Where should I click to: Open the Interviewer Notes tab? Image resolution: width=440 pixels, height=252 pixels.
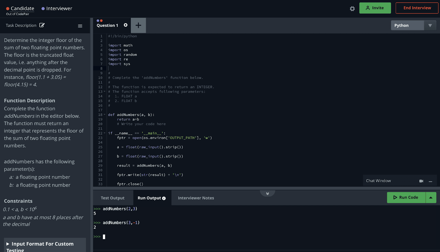[x=196, y=198]
